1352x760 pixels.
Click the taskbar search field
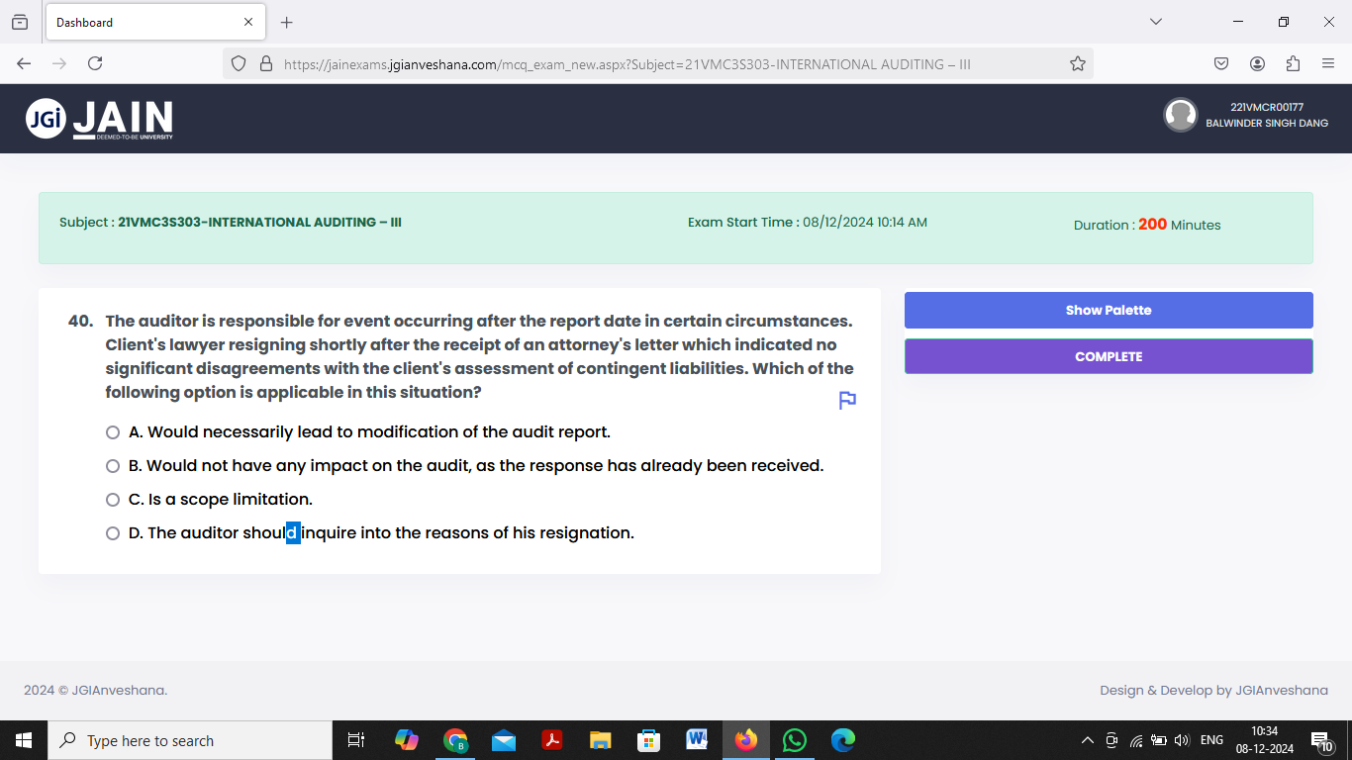(x=188, y=739)
